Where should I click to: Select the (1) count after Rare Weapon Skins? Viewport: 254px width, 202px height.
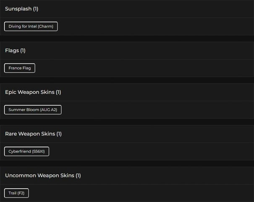pyautogui.click(x=59, y=134)
